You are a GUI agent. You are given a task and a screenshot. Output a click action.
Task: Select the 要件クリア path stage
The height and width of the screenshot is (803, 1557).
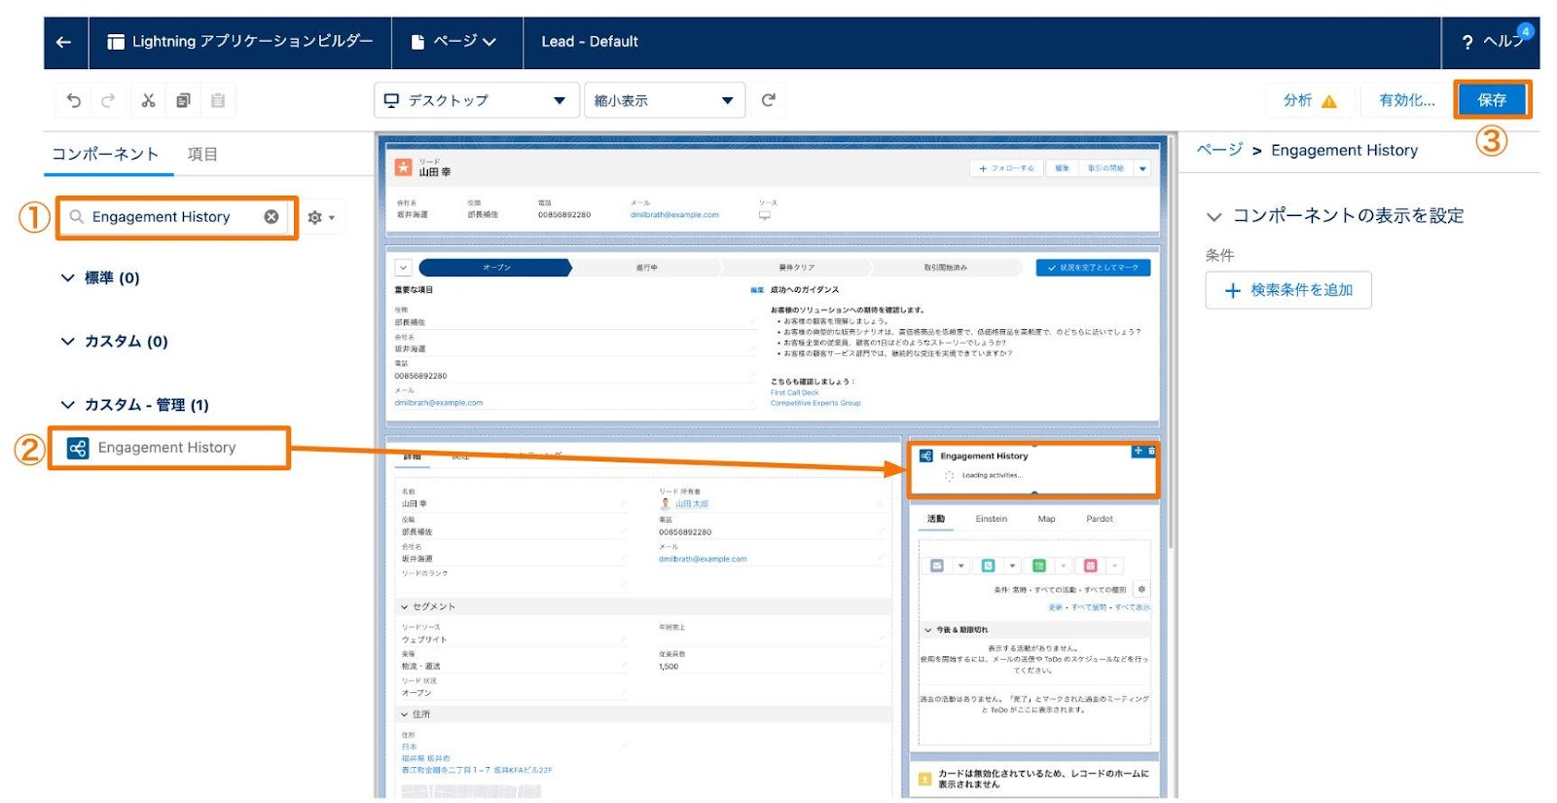[797, 268]
